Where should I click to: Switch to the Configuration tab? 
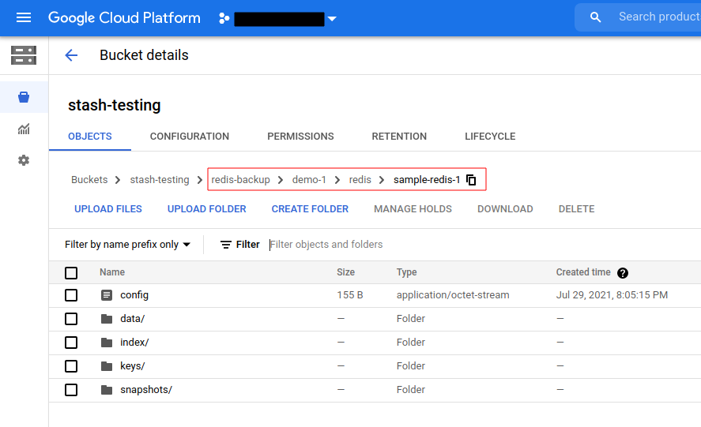(190, 137)
